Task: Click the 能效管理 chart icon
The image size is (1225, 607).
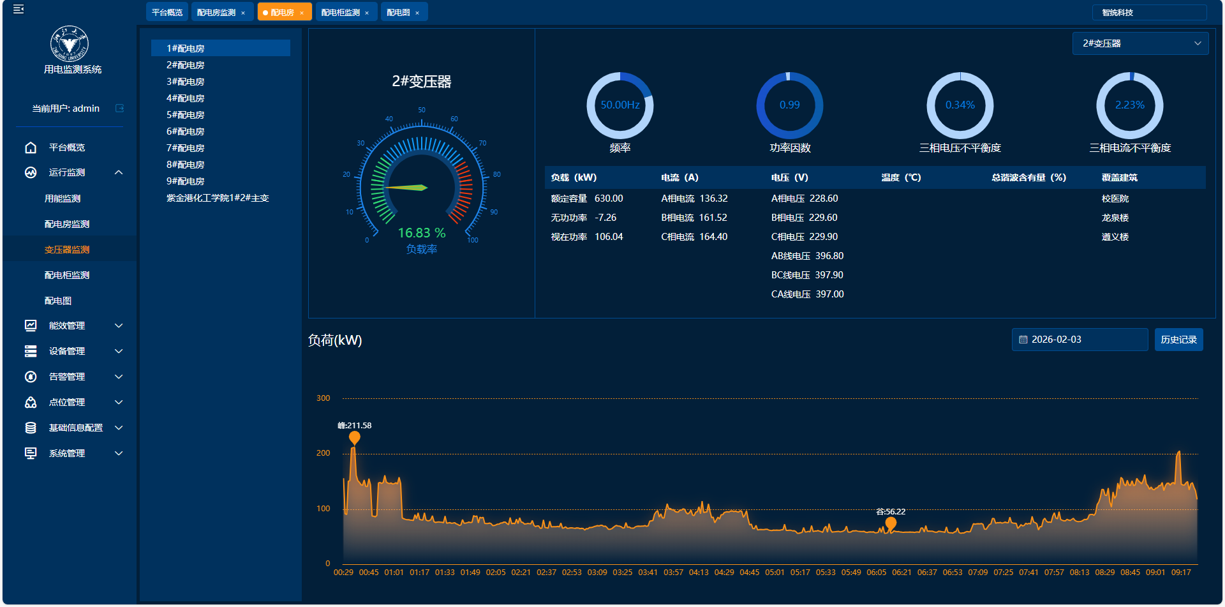Action: click(x=31, y=326)
